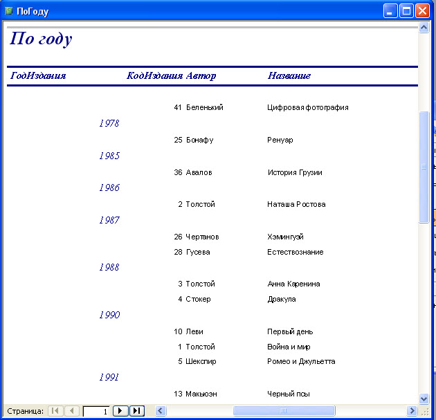The width and height of the screenshot is (436, 420).
Task: Click the horizontal scrollbar thumb
Action: point(284,410)
